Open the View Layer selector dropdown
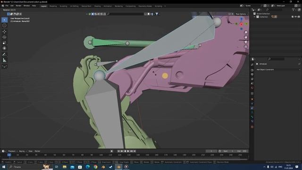This screenshot has width=302, height=170. (273, 6)
